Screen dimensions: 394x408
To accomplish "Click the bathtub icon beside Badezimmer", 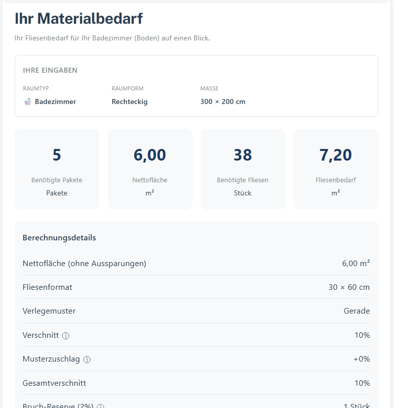I will (x=28, y=101).
